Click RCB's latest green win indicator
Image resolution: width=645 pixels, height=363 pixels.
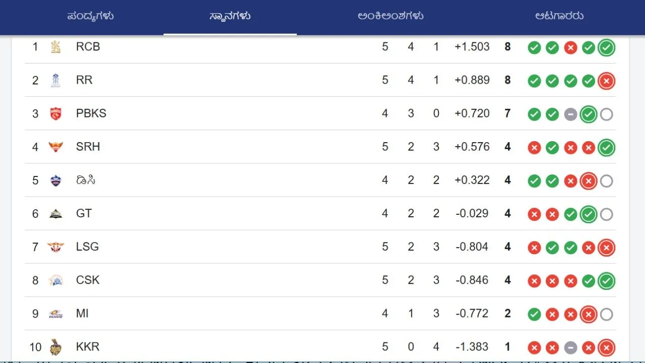tap(606, 47)
